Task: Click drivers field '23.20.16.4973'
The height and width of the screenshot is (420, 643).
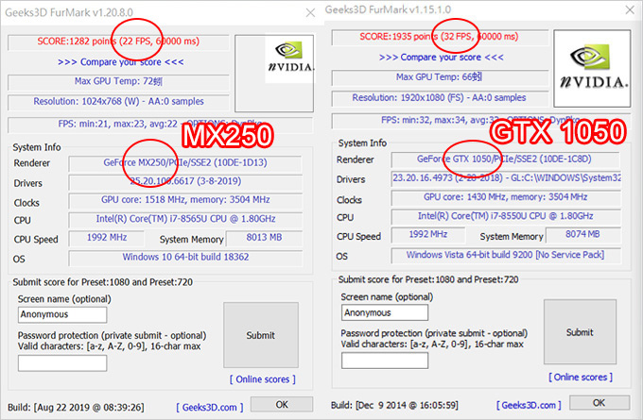Action: point(505,178)
